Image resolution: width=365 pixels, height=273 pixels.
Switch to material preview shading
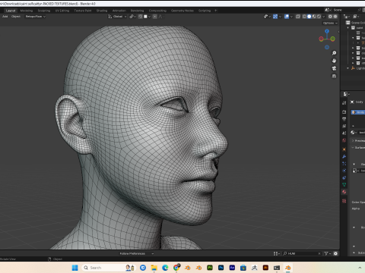[314, 17]
